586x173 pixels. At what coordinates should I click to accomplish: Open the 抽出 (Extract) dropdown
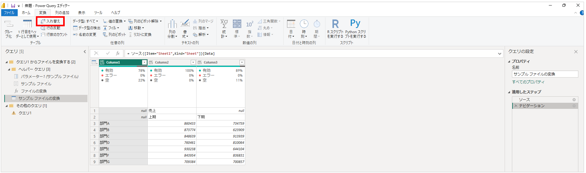pos(201,28)
